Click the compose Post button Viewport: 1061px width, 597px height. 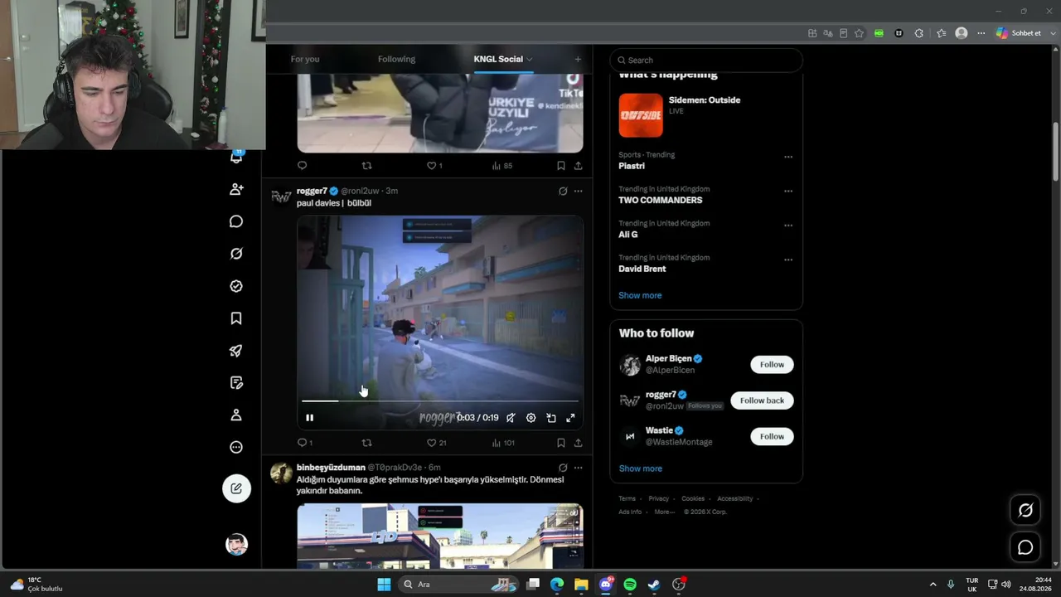pos(236,488)
